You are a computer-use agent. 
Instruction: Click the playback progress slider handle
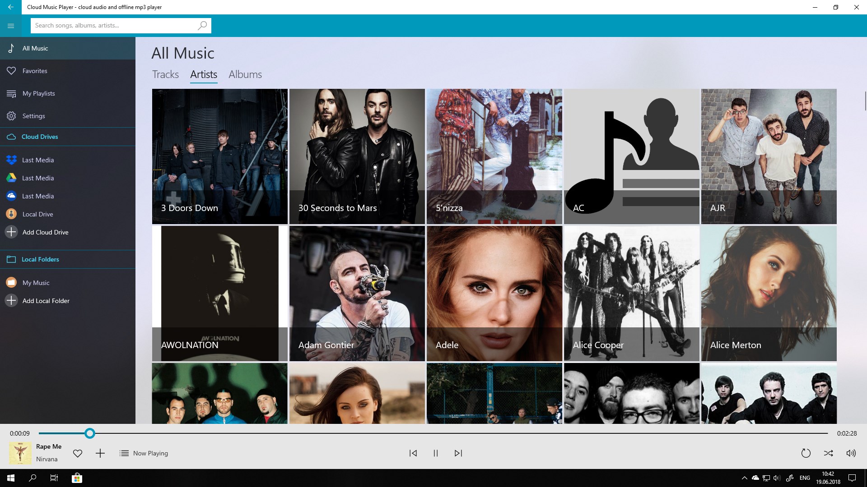(x=90, y=433)
